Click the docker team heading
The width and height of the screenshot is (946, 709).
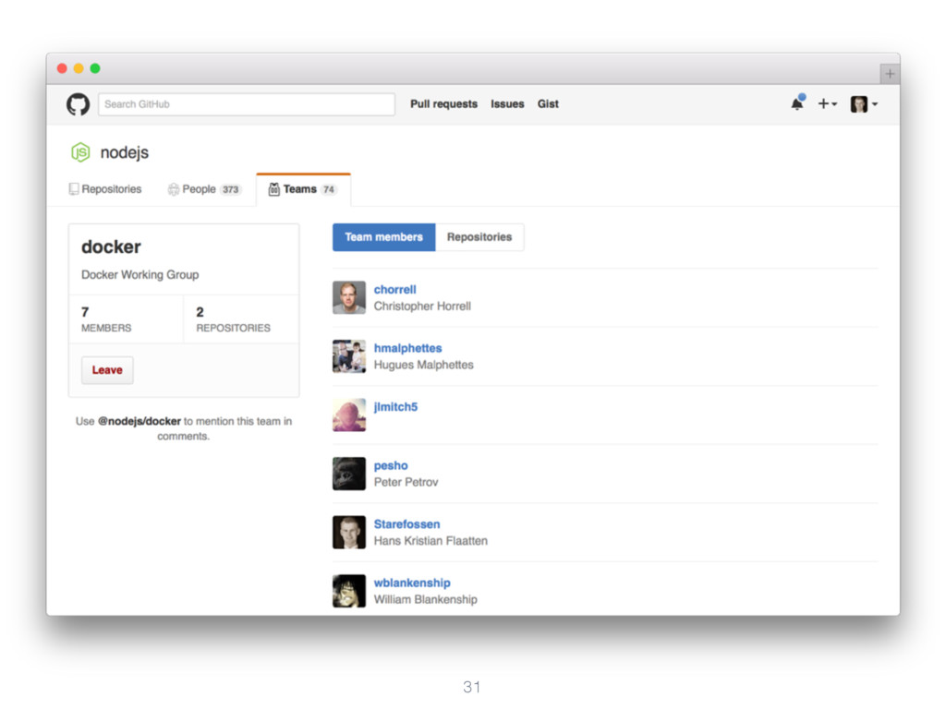(111, 246)
